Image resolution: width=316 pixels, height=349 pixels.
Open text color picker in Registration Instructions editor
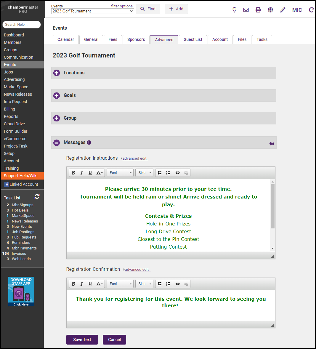[x=100, y=173]
